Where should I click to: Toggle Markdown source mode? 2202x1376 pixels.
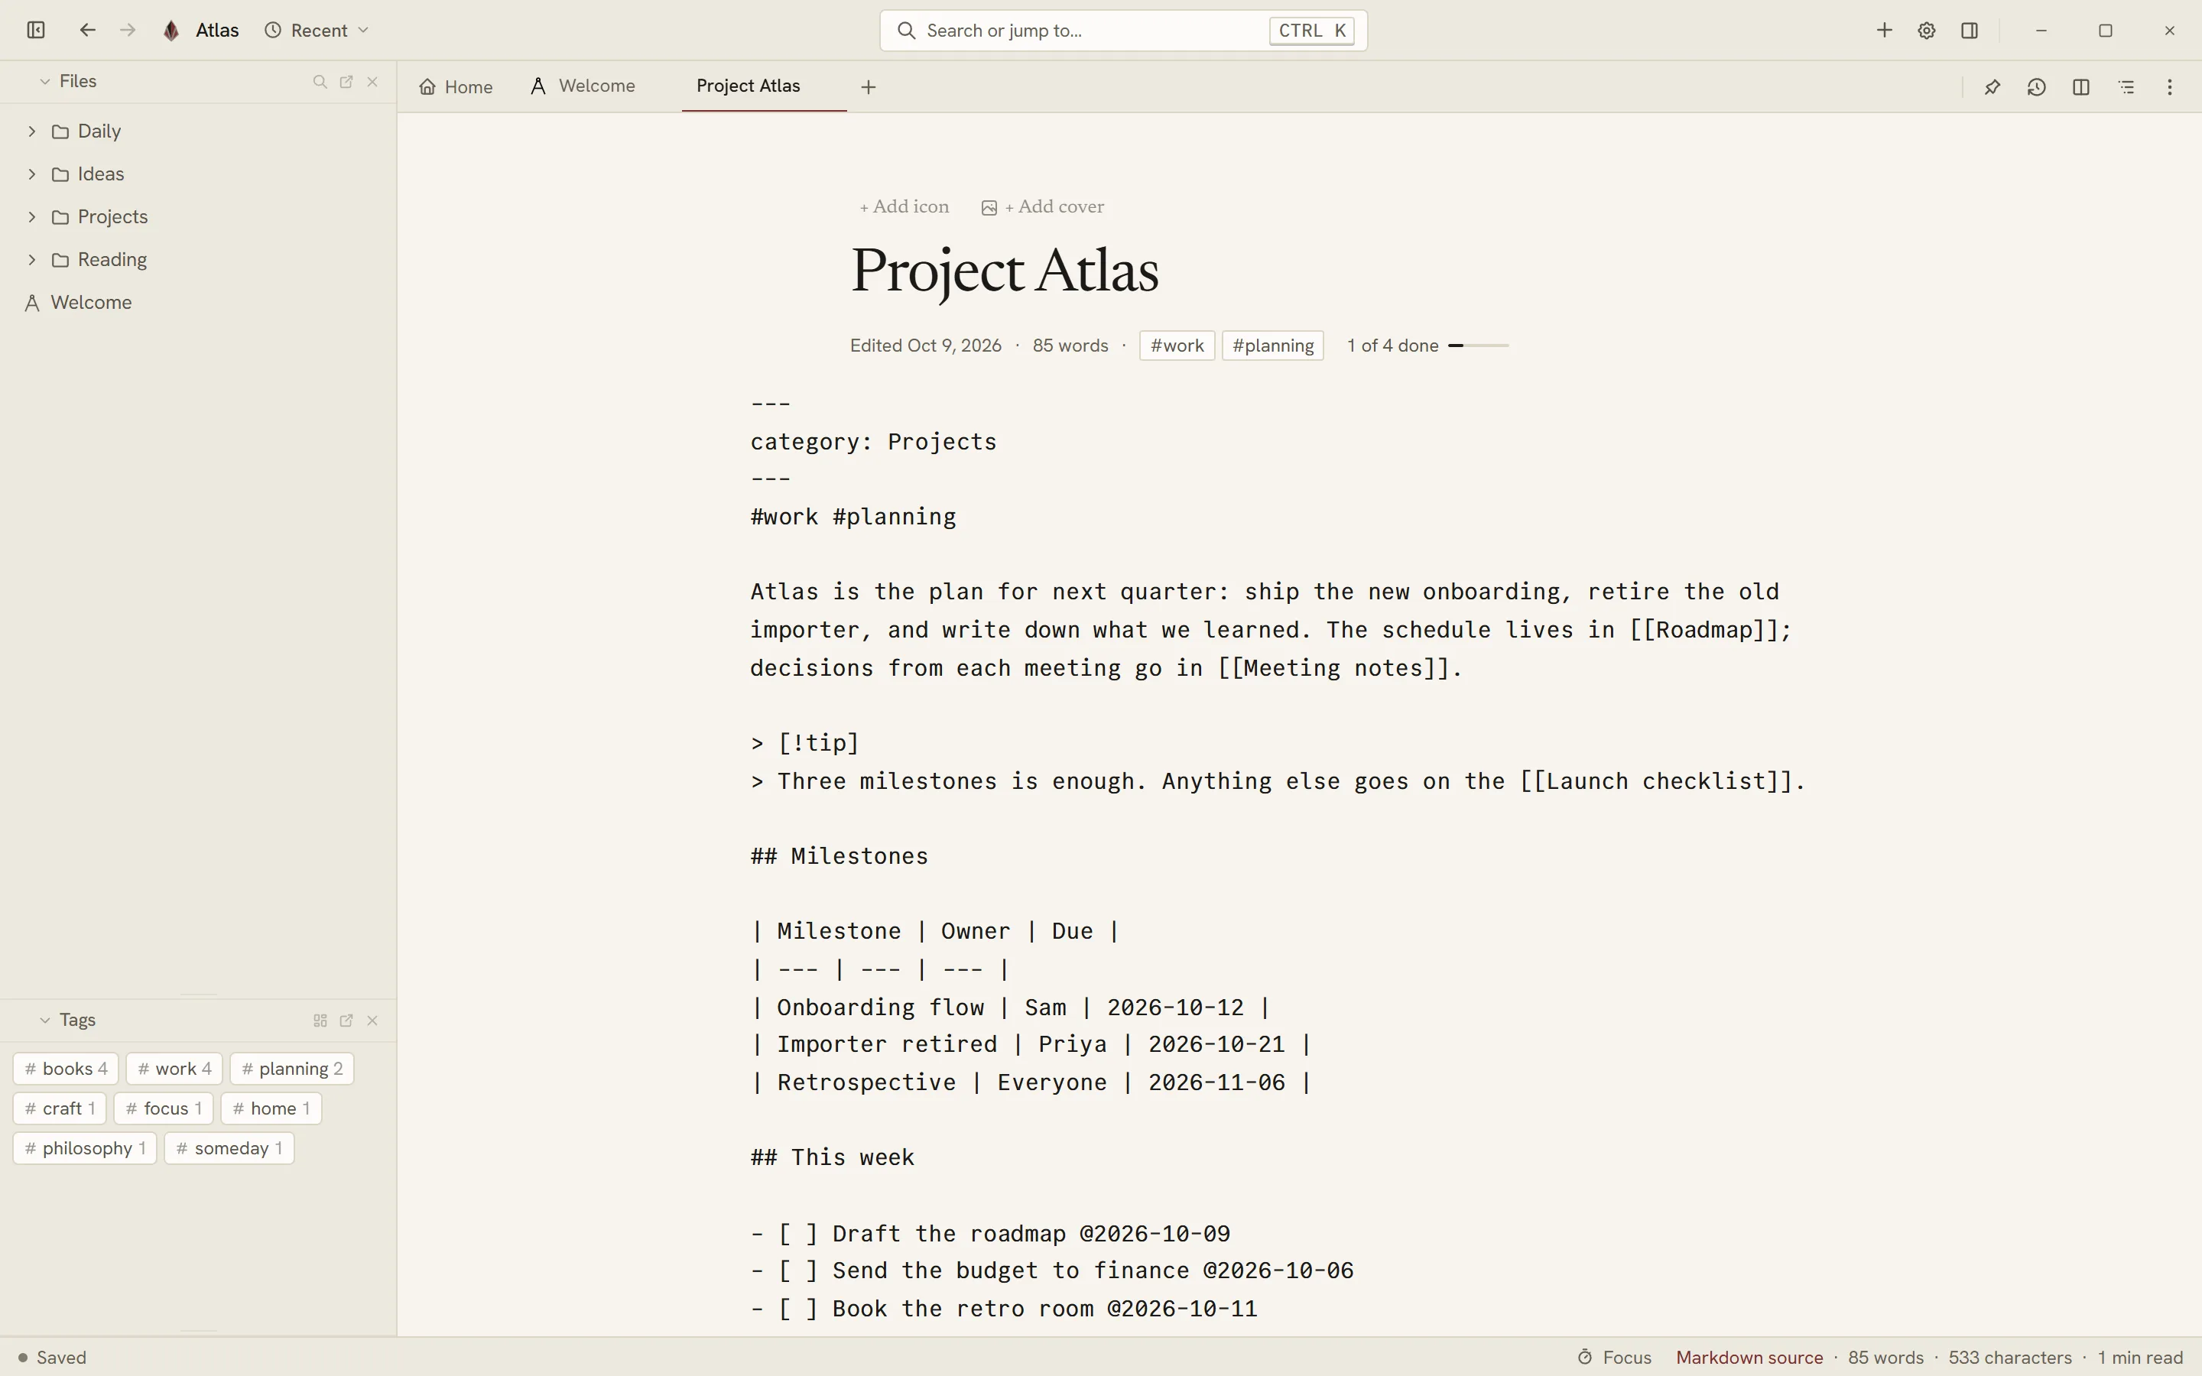(1749, 1357)
